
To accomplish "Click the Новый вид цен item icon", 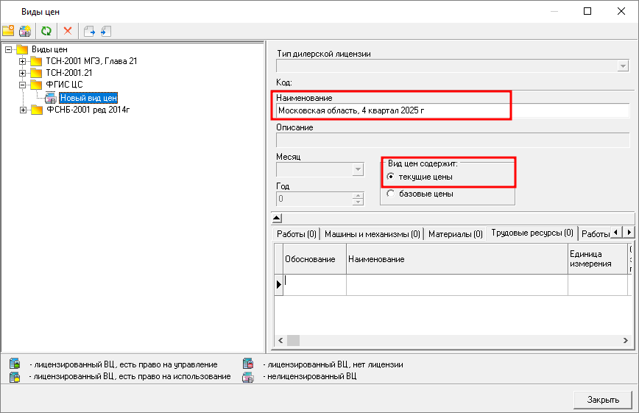I will pyautogui.click(x=50, y=98).
